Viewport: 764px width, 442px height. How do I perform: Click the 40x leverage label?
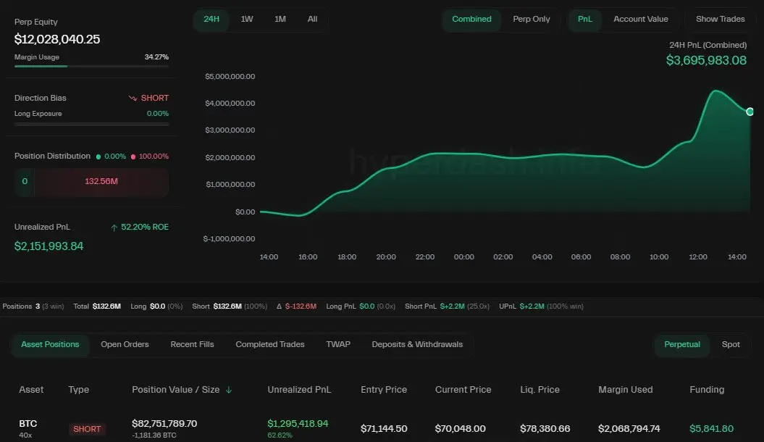click(25, 435)
